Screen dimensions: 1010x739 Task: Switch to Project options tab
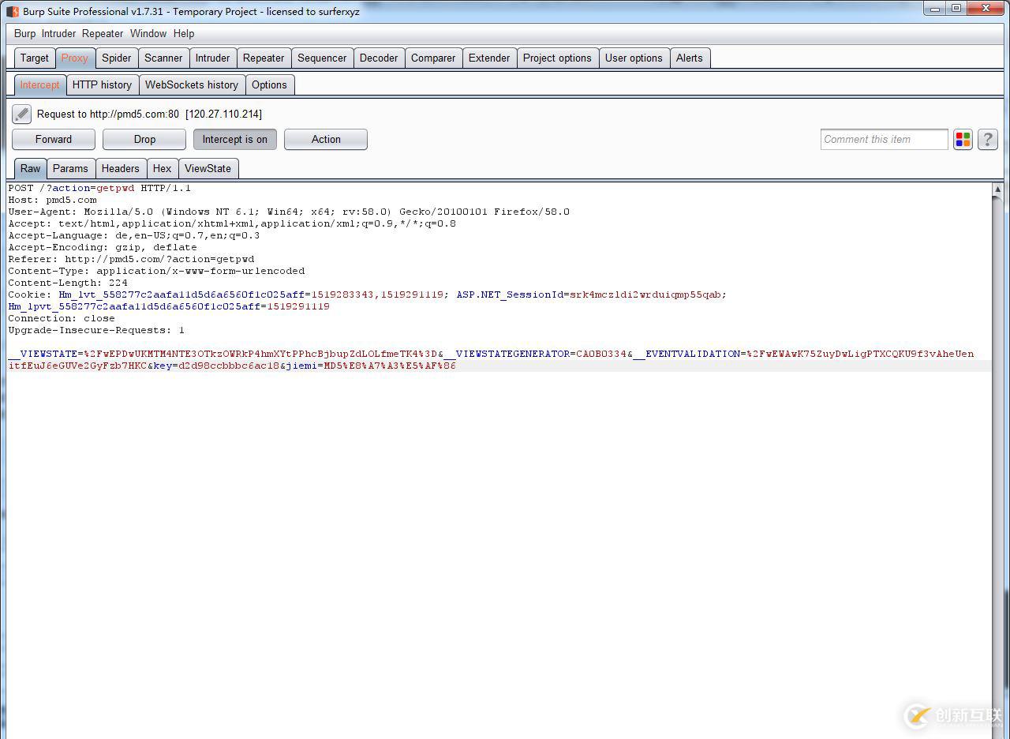[557, 58]
